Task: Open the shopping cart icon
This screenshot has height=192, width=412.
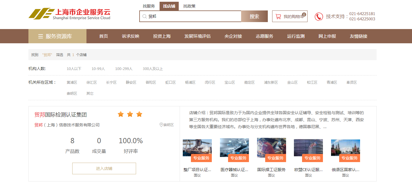Action: point(278,16)
